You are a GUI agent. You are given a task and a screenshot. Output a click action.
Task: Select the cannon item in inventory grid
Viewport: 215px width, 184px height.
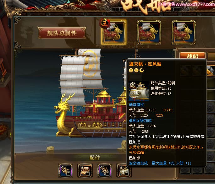pos(211,70)
